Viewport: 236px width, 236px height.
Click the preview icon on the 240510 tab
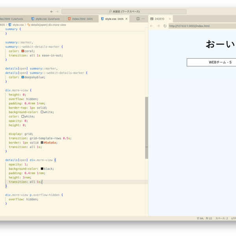point(152,19)
